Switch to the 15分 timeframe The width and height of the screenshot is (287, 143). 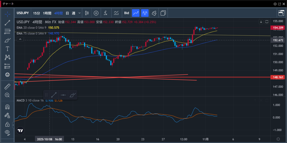coord(36,13)
